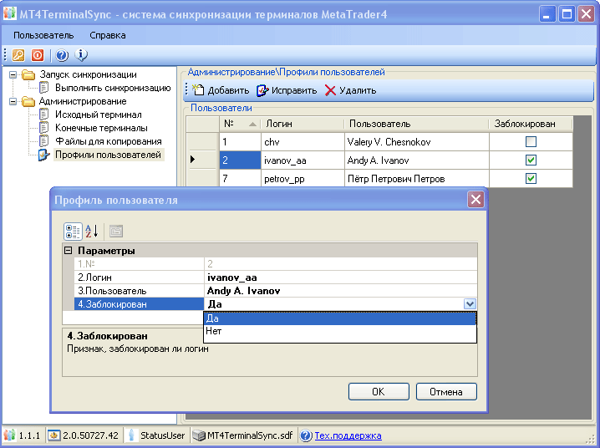The height and width of the screenshot is (448, 600).
Task: Collapse the Параметры category in property grid
Action: point(69,251)
